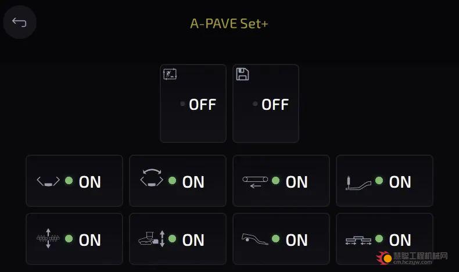Toggle the save function OFF tile
This screenshot has width=459, height=272.
tap(266, 103)
